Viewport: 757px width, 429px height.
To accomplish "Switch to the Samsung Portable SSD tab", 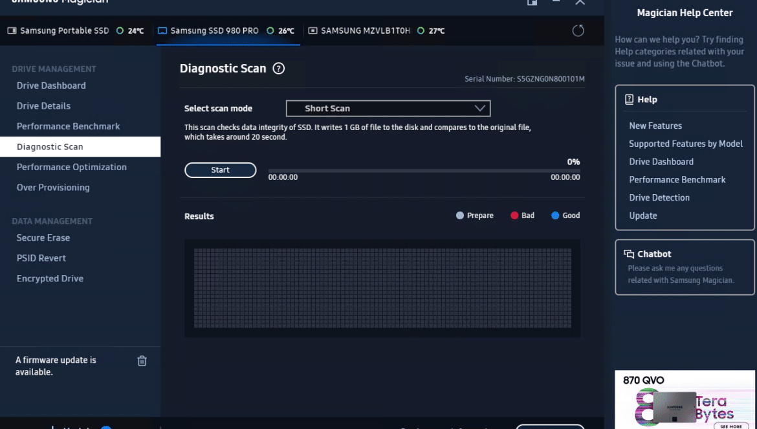I will tap(76, 31).
